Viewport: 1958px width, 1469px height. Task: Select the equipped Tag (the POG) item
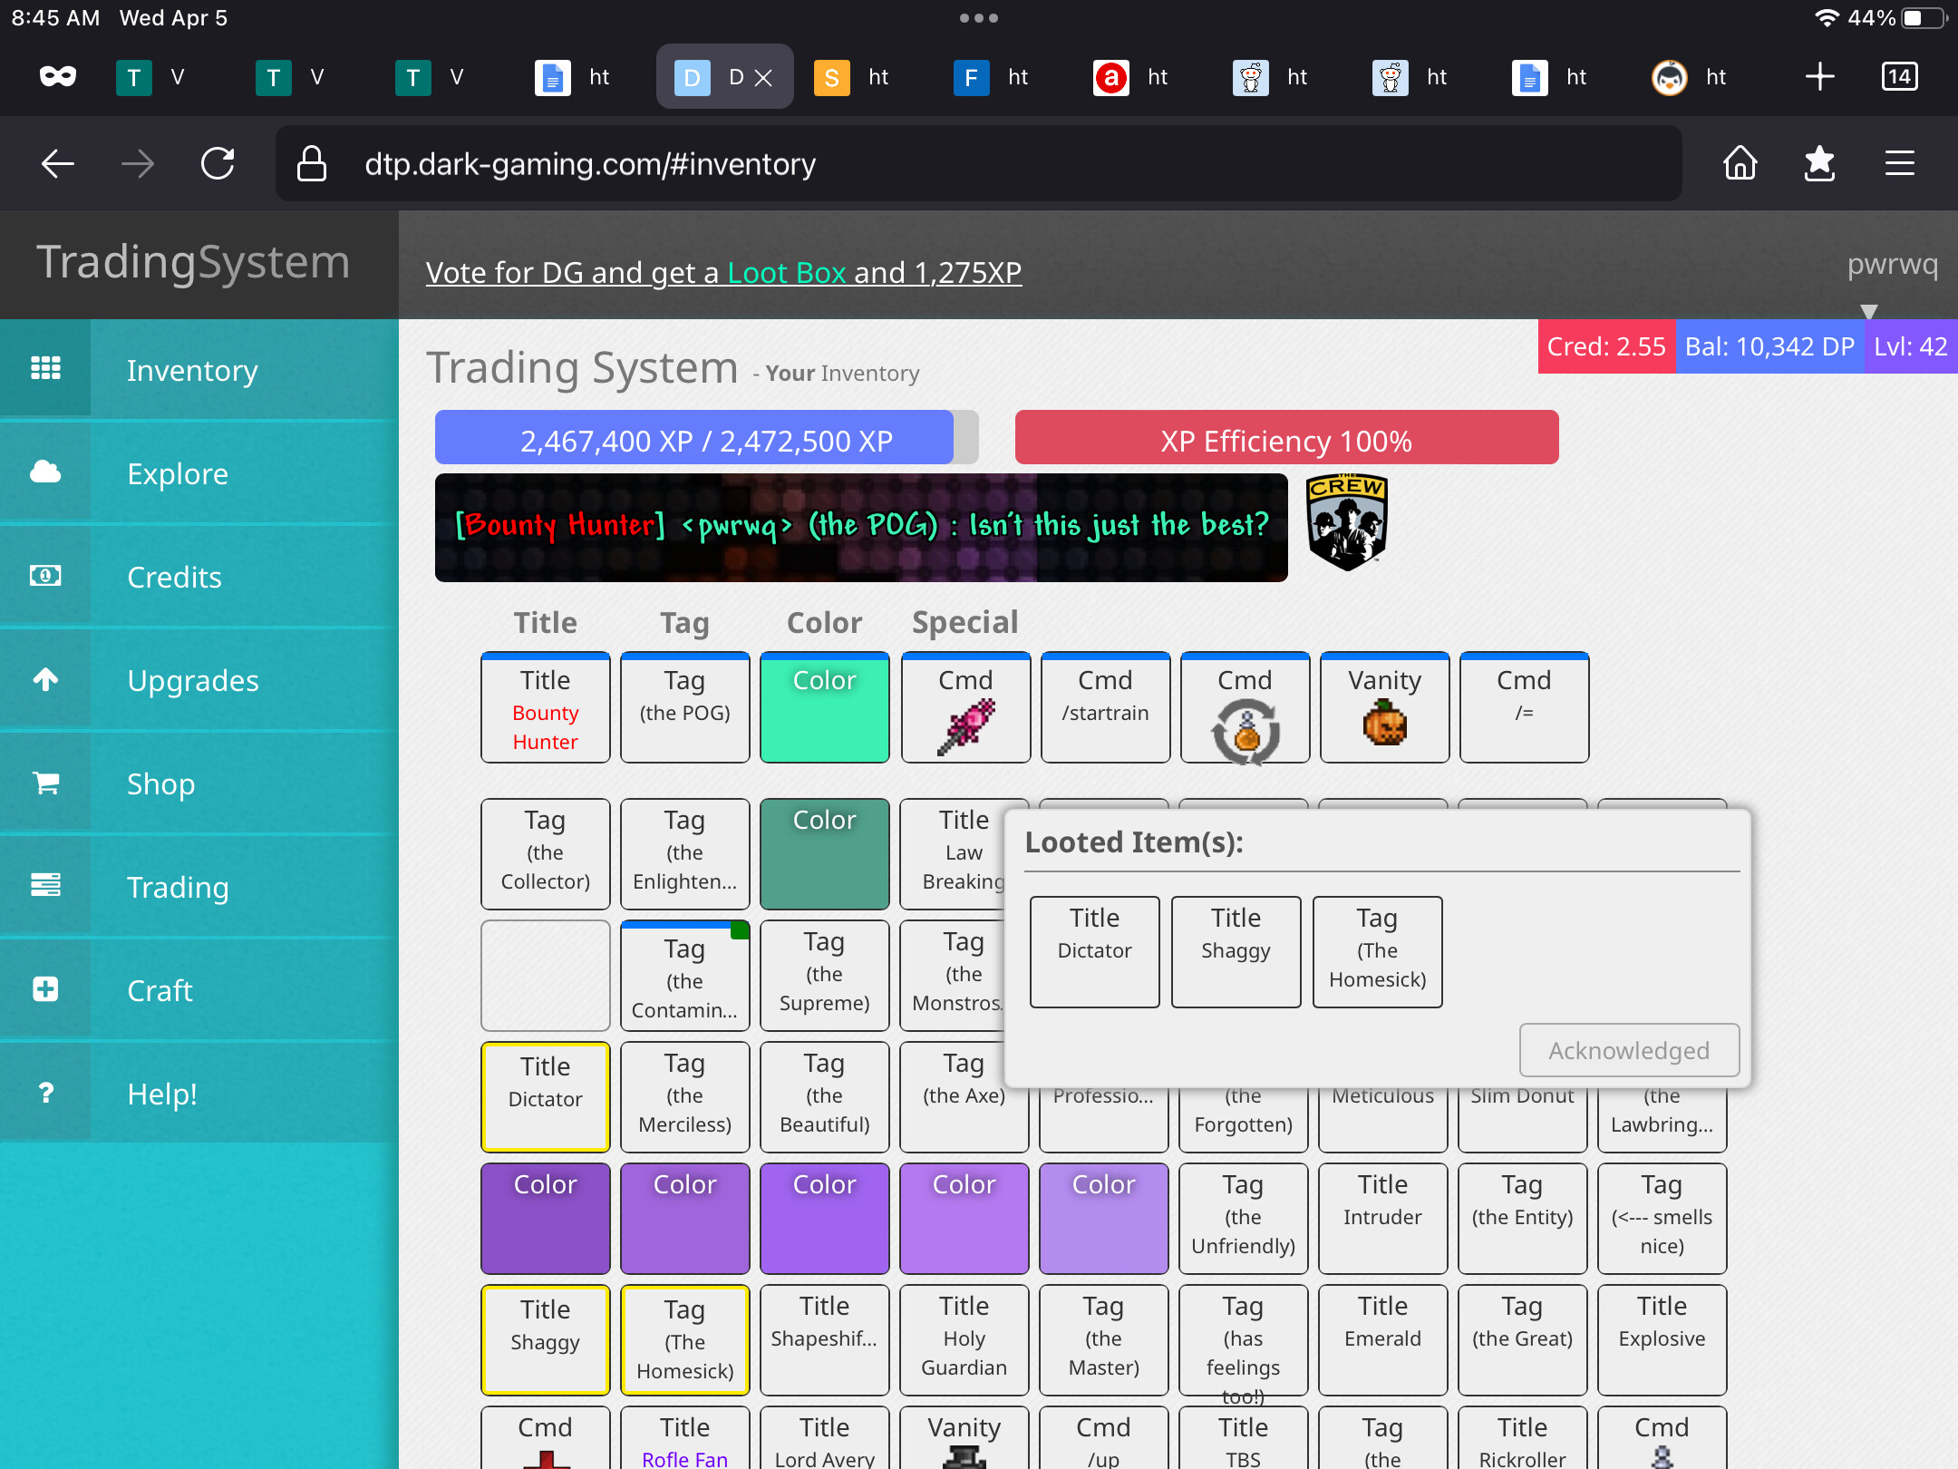[684, 707]
